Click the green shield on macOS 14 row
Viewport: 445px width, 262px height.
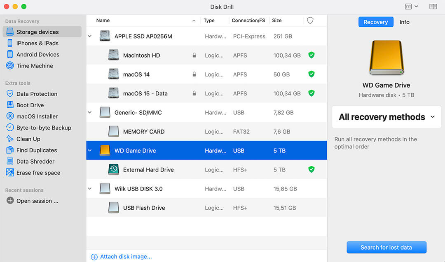pos(311,74)
